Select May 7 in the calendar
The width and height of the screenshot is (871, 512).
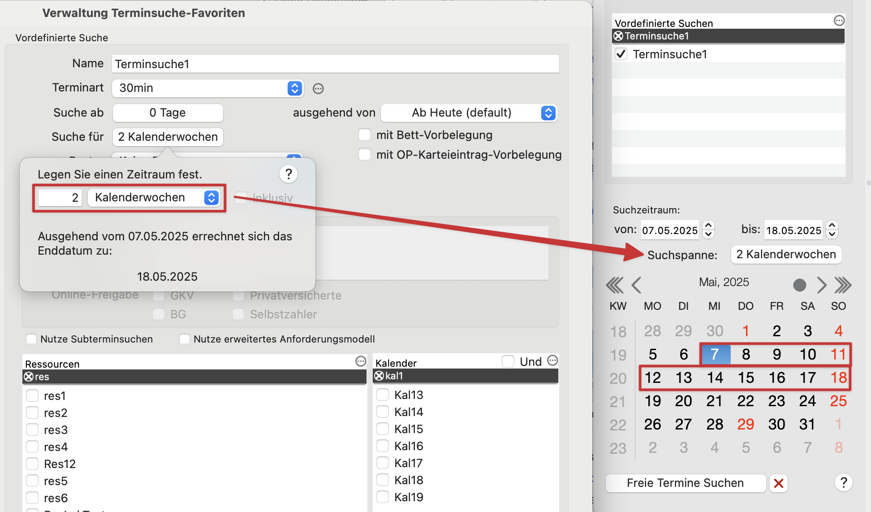pyautogui.click(x=715, y=354)
